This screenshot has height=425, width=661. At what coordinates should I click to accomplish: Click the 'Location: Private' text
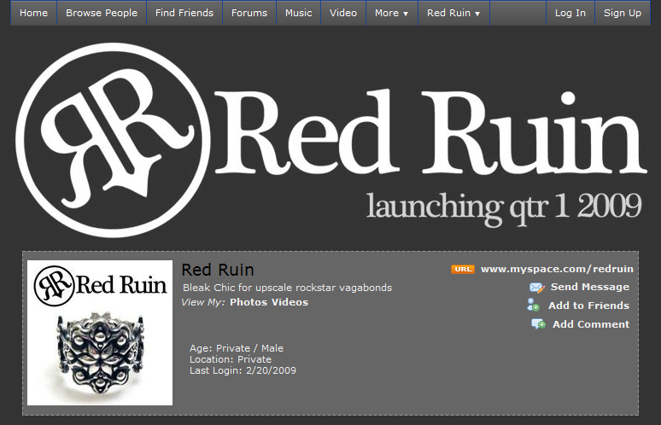[231, 359]
